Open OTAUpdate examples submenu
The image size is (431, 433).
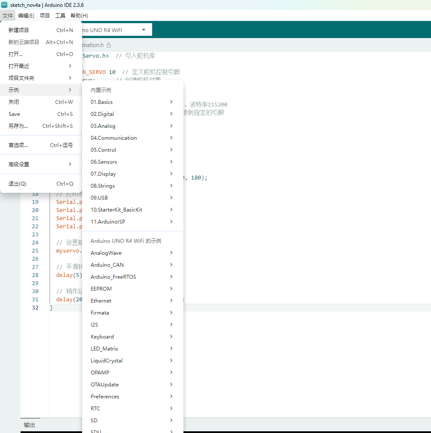[133, 384]
